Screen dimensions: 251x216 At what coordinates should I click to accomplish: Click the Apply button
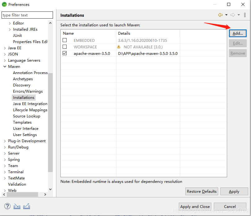[x=234, y=191]
